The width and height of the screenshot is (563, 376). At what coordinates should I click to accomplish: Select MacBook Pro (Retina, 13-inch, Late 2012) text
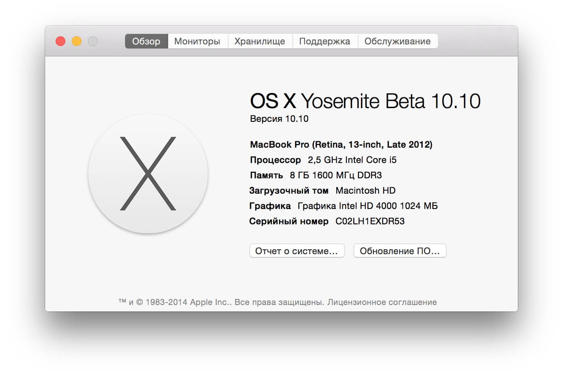pyautogui.click(x=341, y=144)
